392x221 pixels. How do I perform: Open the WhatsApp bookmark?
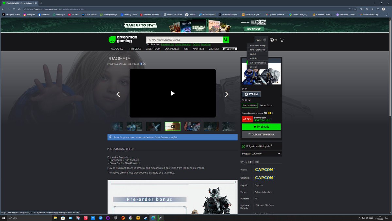pyautogui.click(x=59, y=15)
